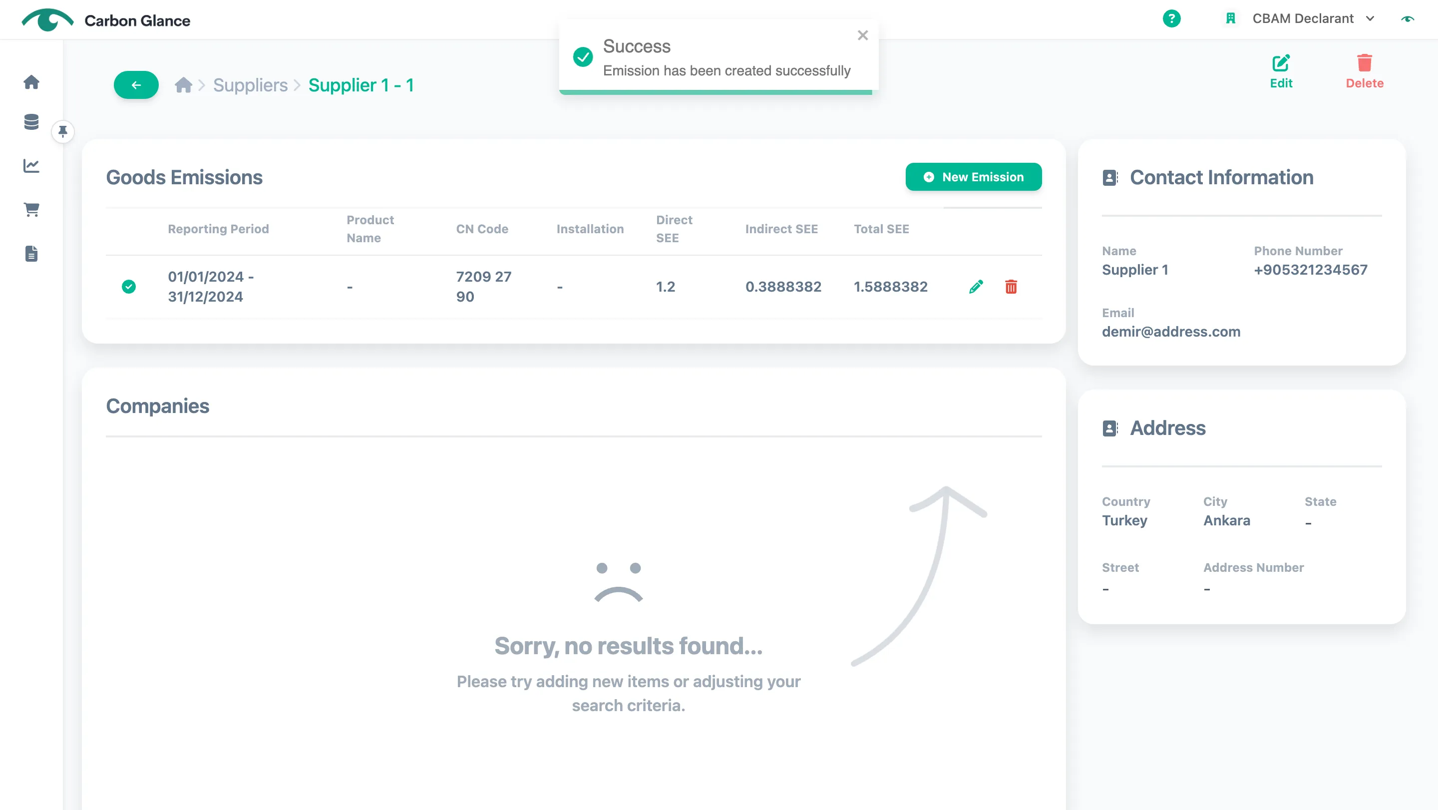Edit the supplier via Edit button
This screenshot has height=810, width=1438.
[1281, 71]
